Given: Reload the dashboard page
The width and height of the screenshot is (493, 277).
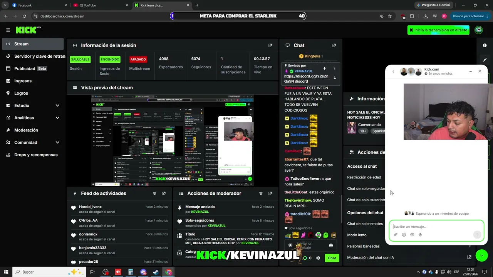Looking at the screenshot, I should click(24, 16).
